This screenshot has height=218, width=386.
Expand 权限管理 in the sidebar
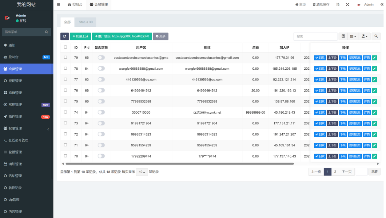[26, 128]
